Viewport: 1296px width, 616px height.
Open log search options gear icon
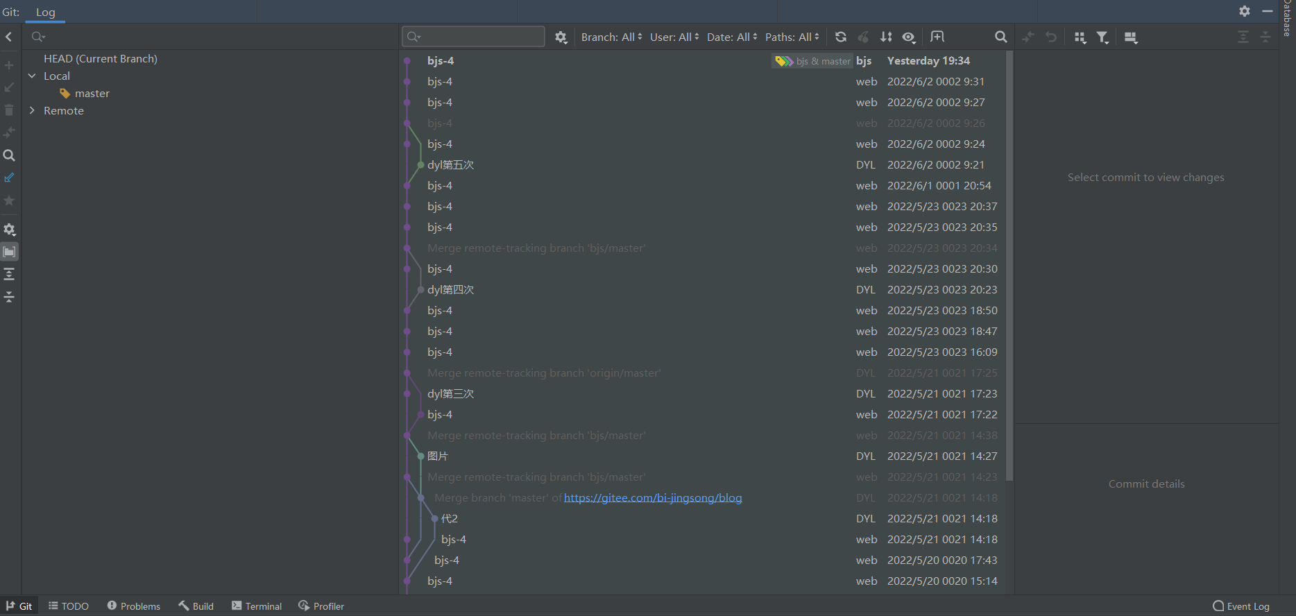point(561,37)
